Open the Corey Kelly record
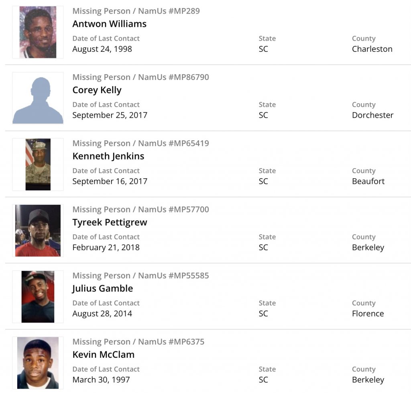Viewport: 411px width, 394px height. tap(97, 90)
